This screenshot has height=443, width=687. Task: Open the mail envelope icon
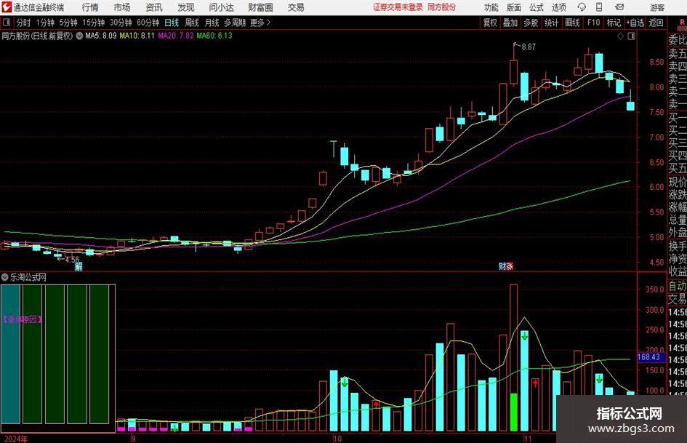click(x=619, y=7)
